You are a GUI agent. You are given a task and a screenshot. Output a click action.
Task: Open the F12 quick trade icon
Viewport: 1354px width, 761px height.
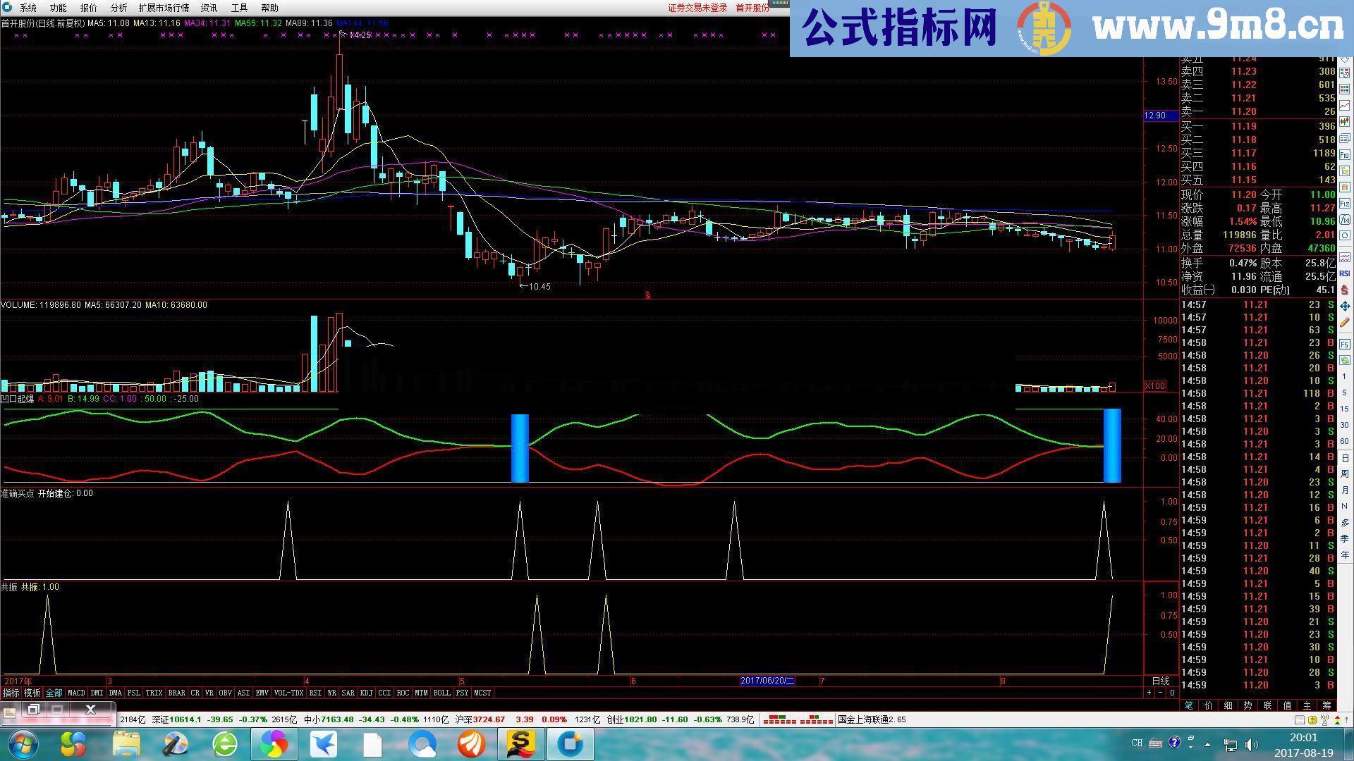pyautogui.click(x=1346, y=203)
